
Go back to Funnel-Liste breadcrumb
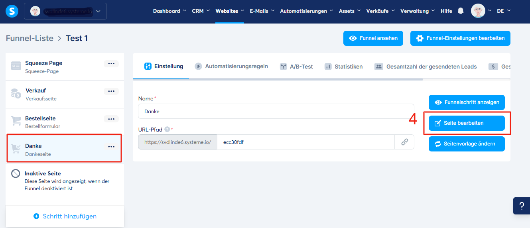[x=30, y=38]
